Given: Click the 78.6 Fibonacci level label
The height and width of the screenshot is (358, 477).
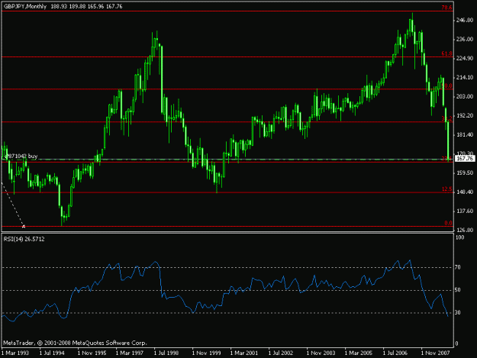Looking at the screenshot, I should [x=446, y=8].
